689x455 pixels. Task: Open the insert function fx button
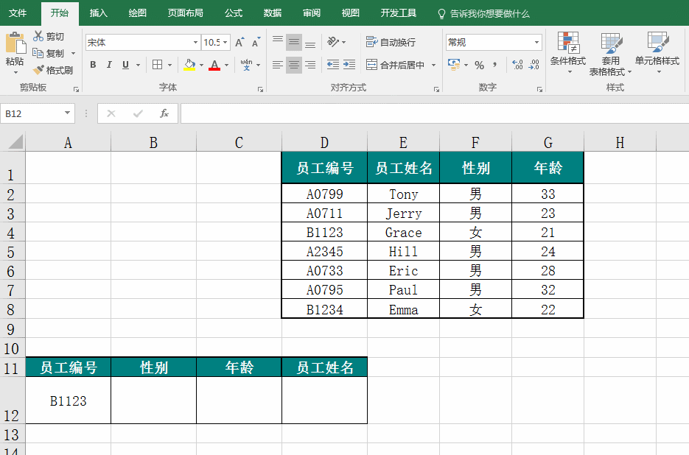[164, 113]
